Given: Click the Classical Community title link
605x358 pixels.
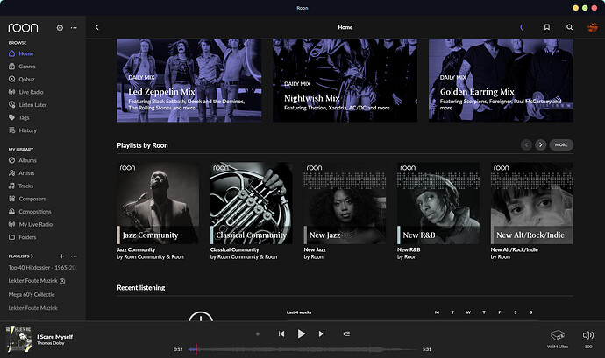Looking at the screenshot, I should pyautogui.click(x=235, y=249).
